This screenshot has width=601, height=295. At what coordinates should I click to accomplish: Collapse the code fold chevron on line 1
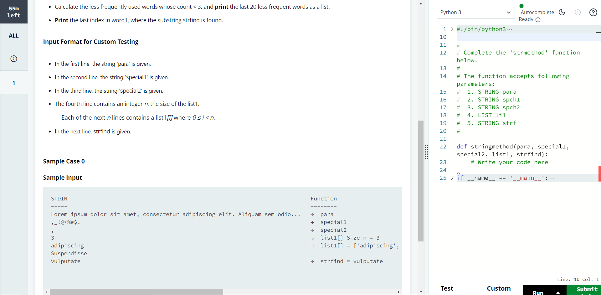(x=452, y=29)
